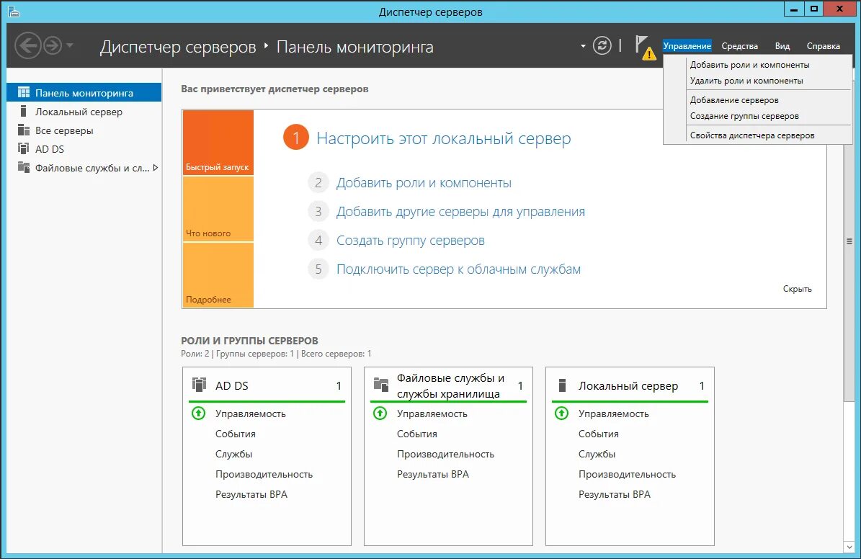Click the AD DS sidebar icon
This screenshot has width=861, height=559.
coord(24,148)
